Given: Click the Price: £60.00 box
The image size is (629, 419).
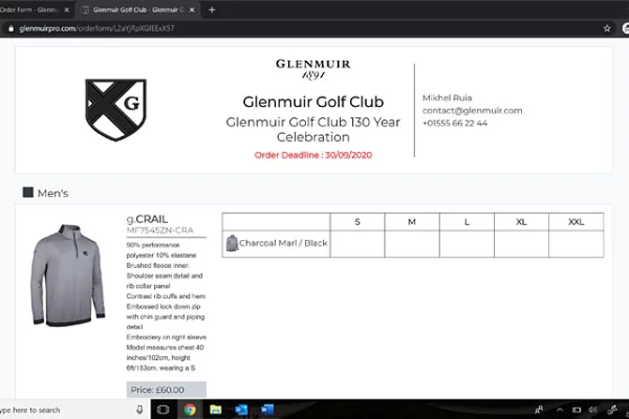Looking at the screenshot, I should click(x=166, y=390).
